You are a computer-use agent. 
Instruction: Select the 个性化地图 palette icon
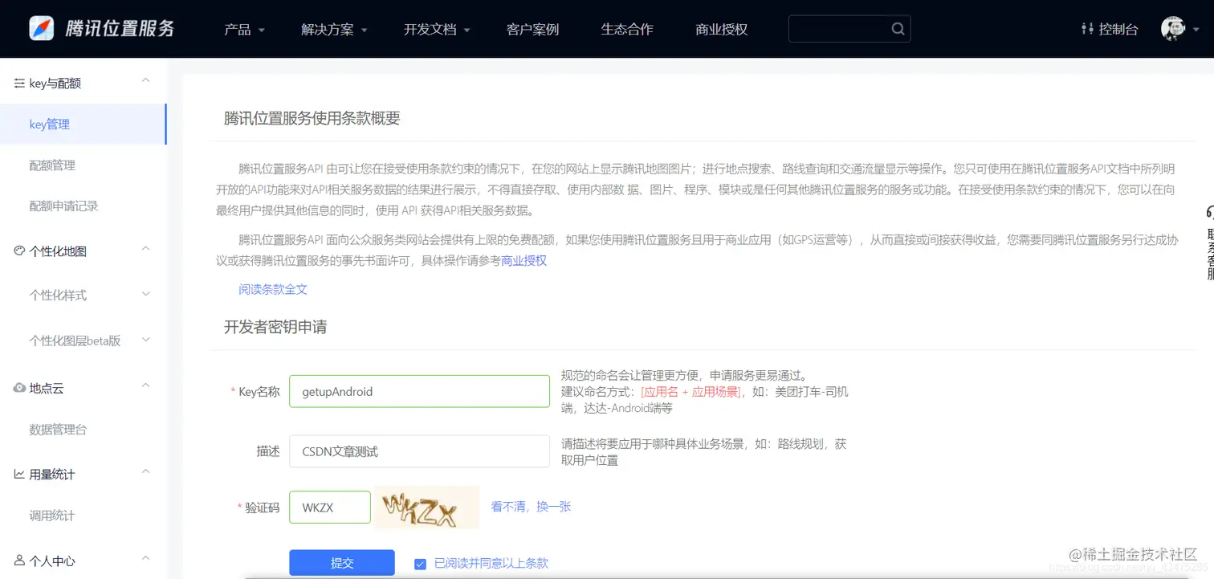coord(18,251)
